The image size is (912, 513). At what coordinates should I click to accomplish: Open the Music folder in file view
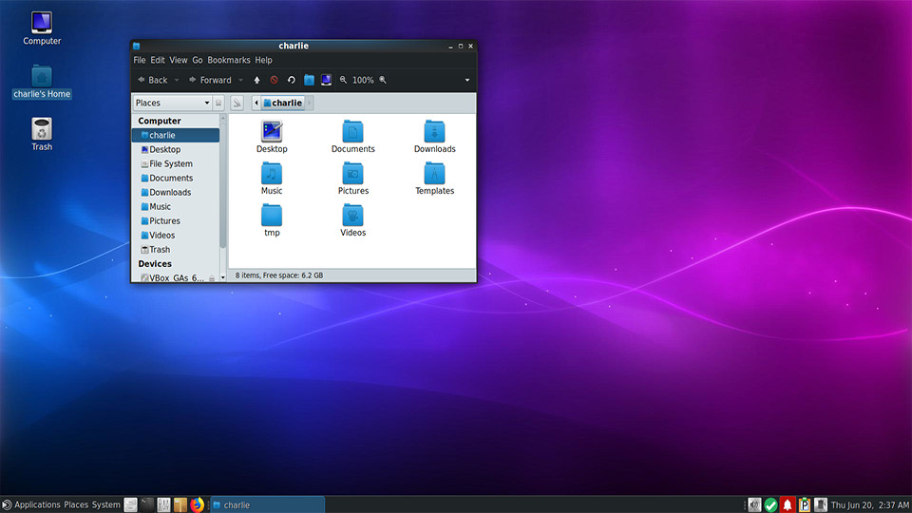[x=272, y=179]
